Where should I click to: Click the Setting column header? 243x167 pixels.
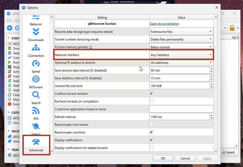tap(102, 17)
